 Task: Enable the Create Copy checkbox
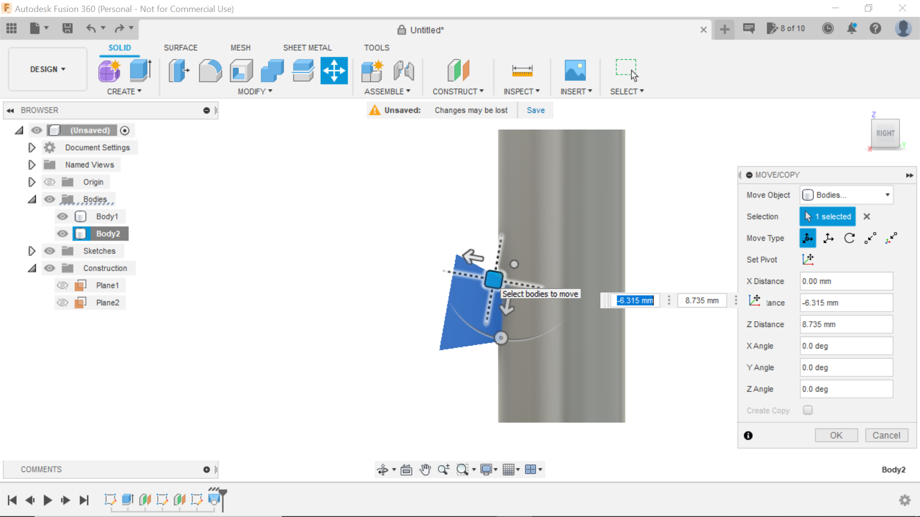tap(808, 410)
